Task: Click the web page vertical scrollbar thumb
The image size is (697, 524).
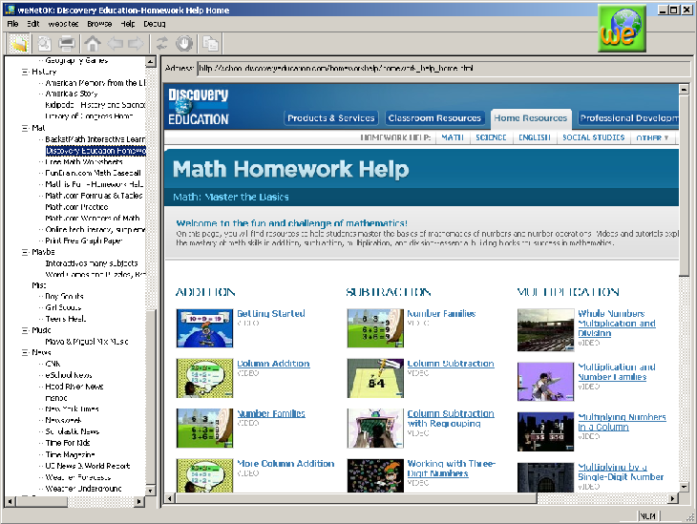Action: (x=685, y=184)
